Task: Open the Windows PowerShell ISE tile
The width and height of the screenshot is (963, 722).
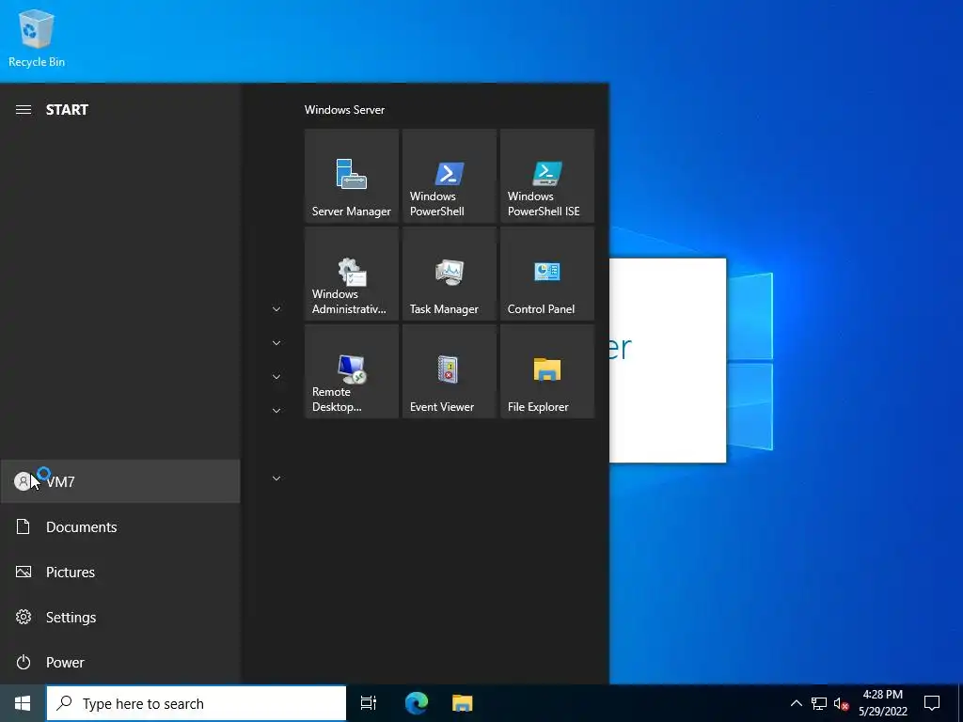Action: point(547,176)
